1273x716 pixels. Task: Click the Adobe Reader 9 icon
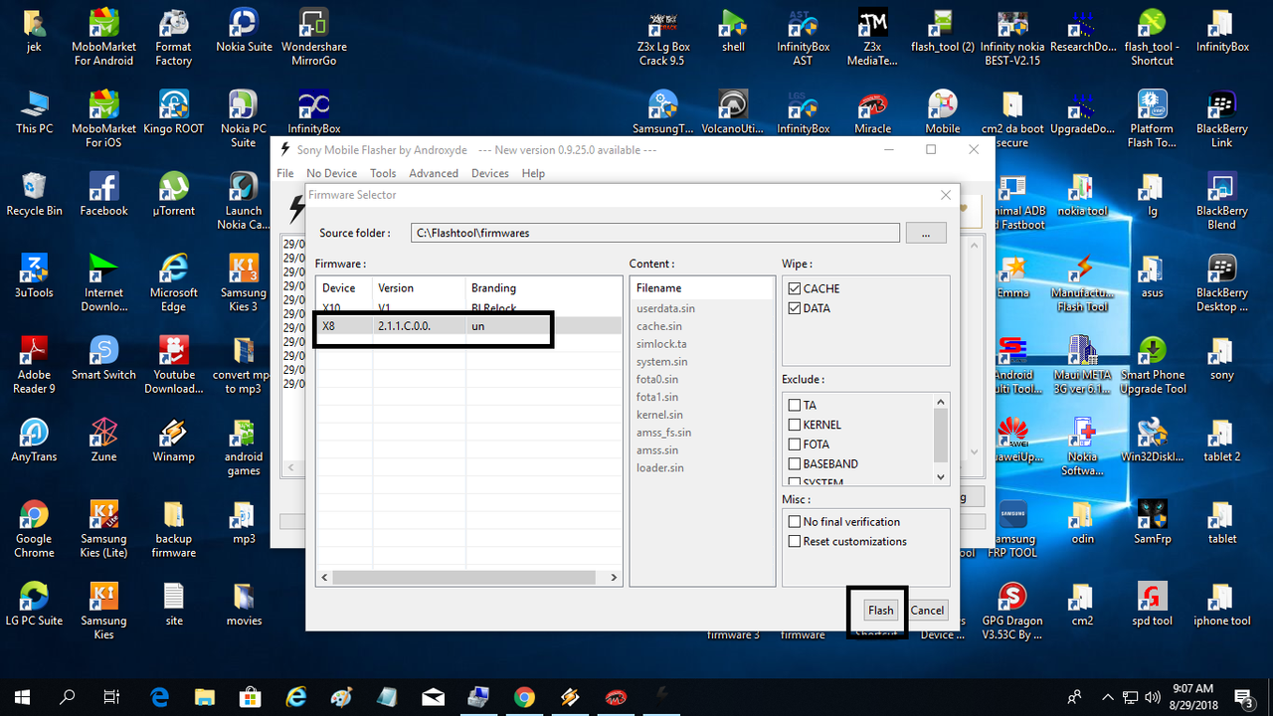click(x=34, y=364)
